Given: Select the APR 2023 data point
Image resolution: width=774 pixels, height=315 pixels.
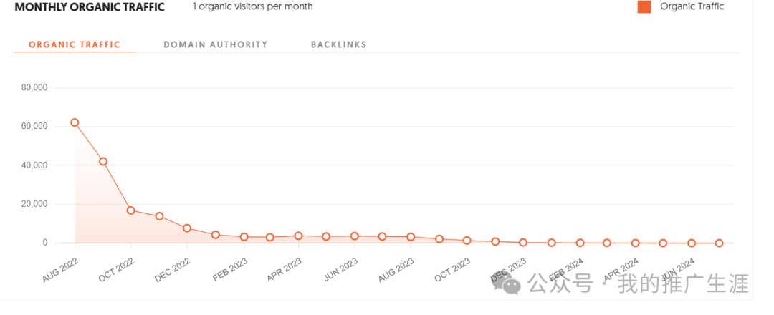Looking at the screenshot, I should tap(298, 236).
